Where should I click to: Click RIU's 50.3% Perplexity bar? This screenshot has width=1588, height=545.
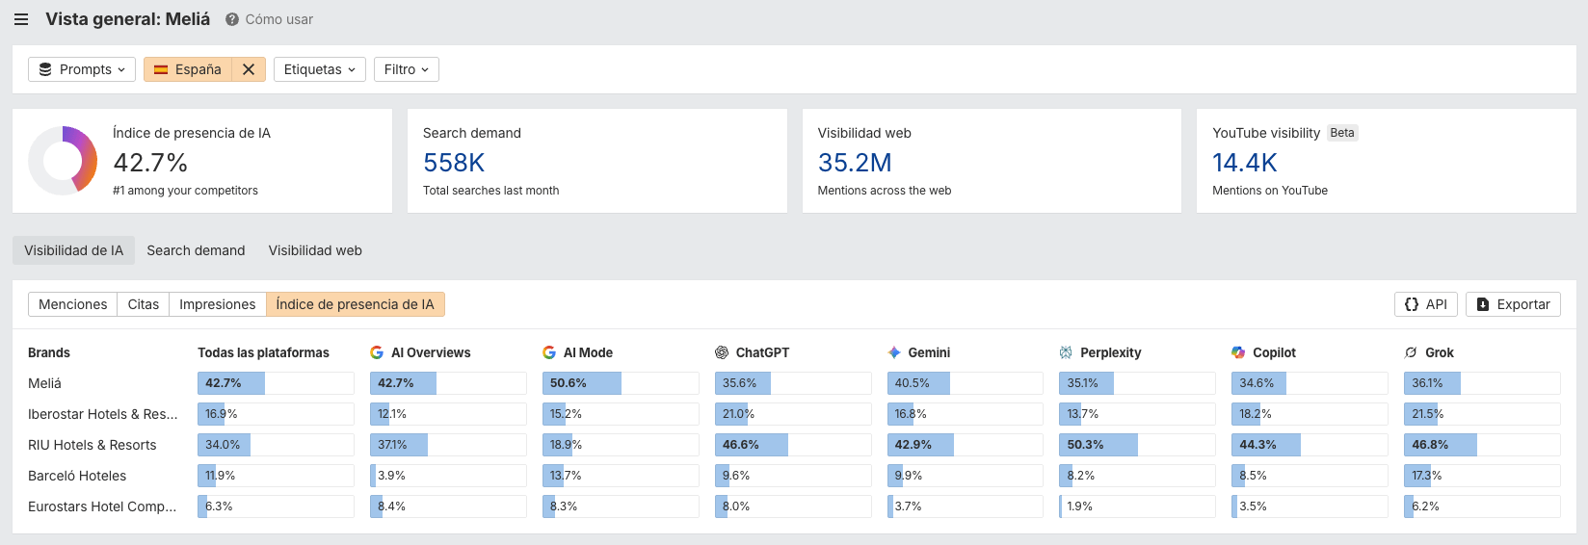click(1137, 445)
